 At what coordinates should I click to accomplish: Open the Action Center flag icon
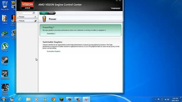coord(159,99)
